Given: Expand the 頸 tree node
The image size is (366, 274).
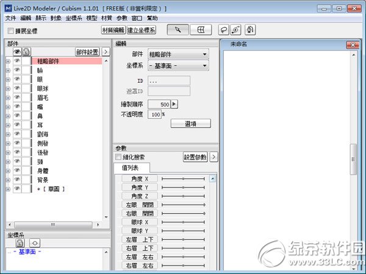Looking at the screenshot, I should pos(8,162).
